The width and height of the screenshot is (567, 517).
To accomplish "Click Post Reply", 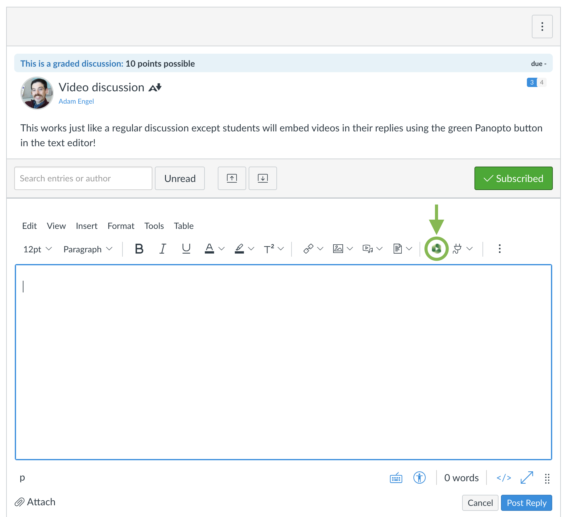I will pyautogui.click(x=526, y=503).
